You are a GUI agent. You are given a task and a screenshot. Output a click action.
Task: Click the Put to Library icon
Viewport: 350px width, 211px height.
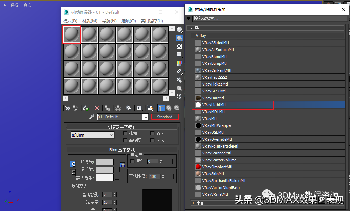[x=129, y=108]
